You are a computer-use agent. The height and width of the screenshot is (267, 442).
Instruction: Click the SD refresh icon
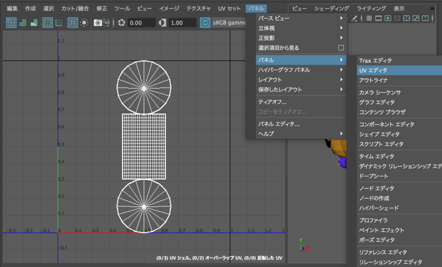[106, 22]
